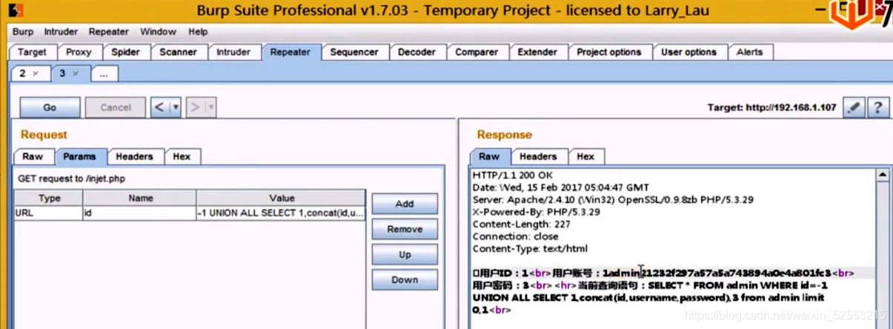Viewport: 893px width, 329px height.
Task: Open the Request Params tab
Action: (x=79, y=156)
